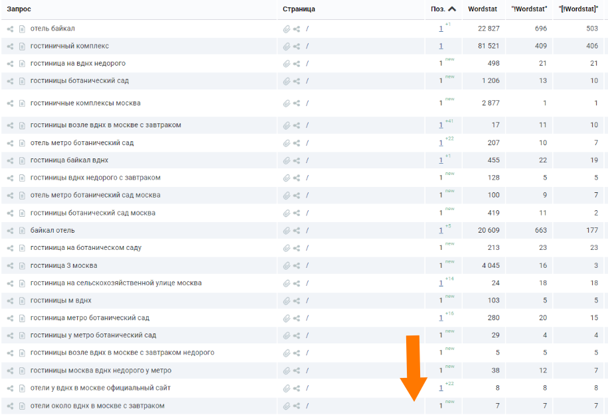Sort table by the Поз. column chevron
608x417 pixels.
pos(452,9)
